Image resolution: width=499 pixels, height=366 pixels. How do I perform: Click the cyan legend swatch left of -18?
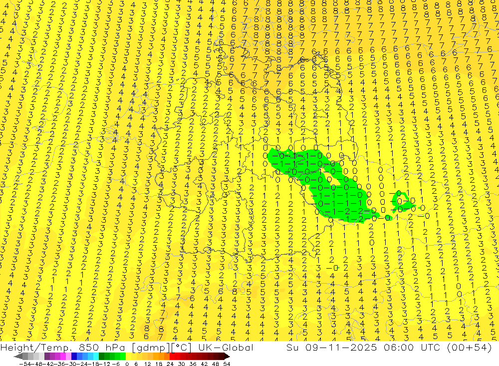[96, 357]
